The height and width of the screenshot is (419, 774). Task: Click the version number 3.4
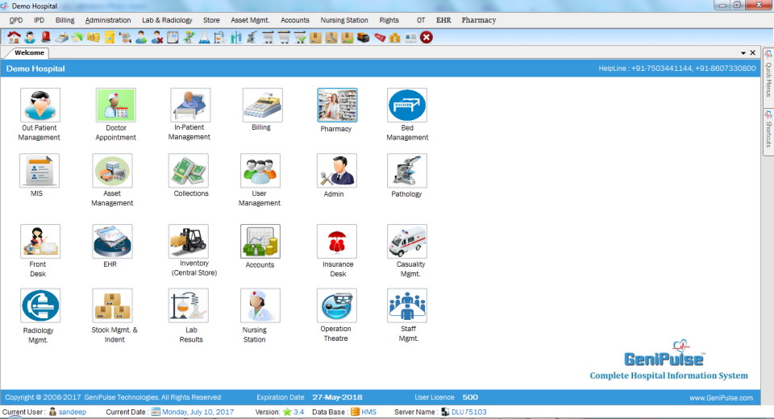tap(298, 412)
